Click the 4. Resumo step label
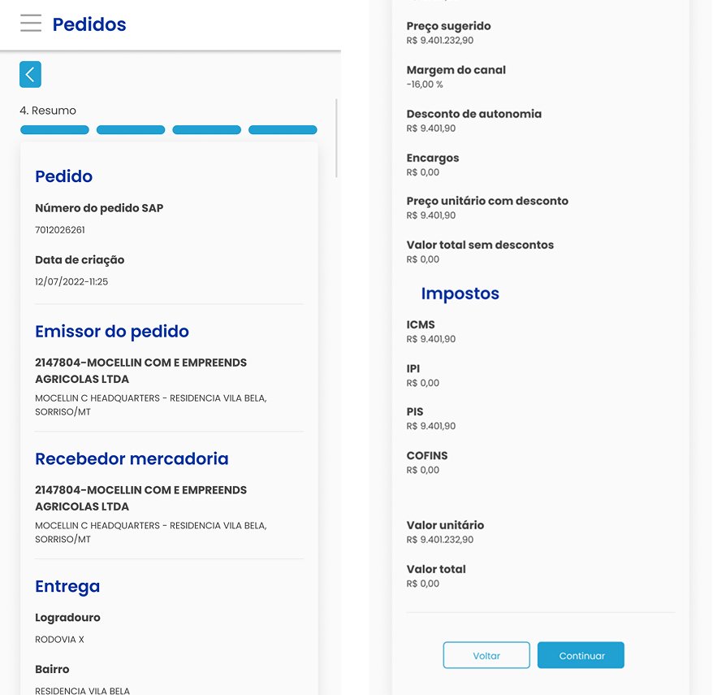Viewport: 713px width, 695px height. coord(48,111)
